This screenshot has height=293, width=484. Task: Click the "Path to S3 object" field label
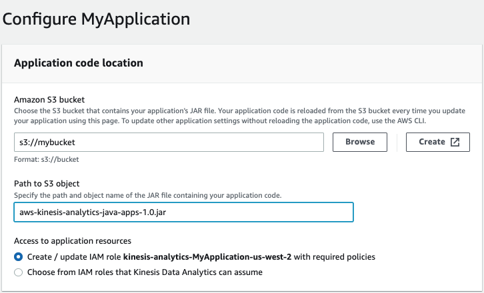point(49,183)
